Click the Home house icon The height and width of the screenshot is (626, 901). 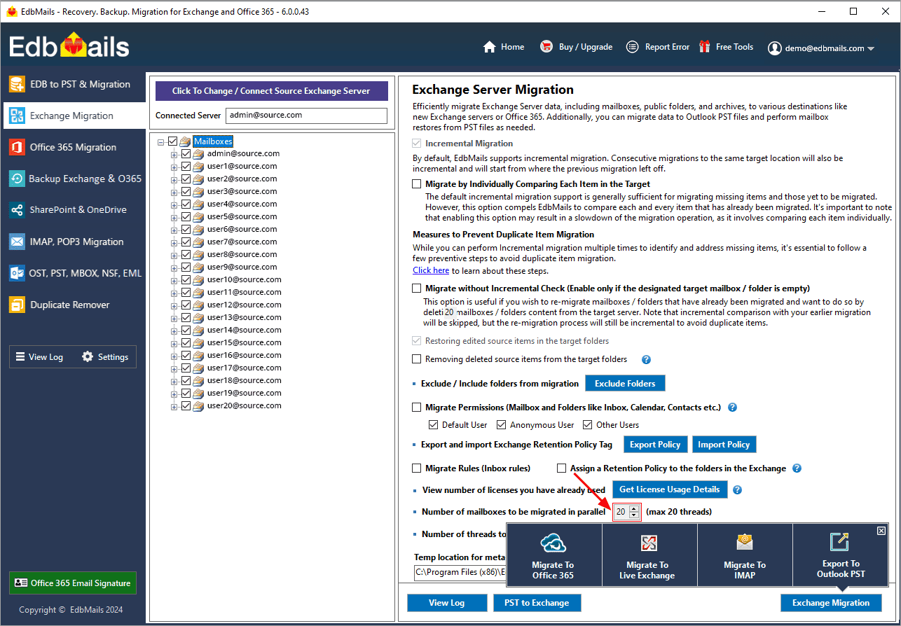(490, 47)
